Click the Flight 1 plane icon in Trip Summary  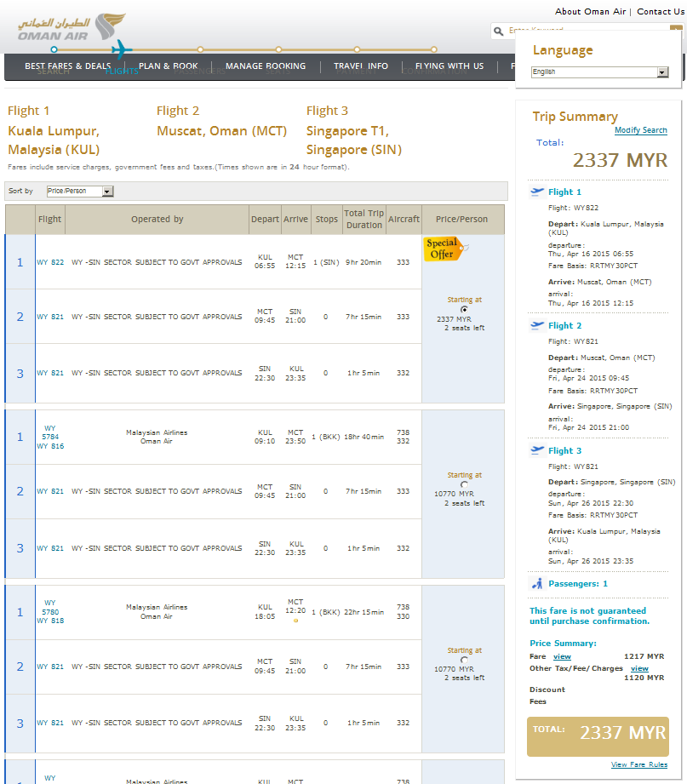point(537,192)
